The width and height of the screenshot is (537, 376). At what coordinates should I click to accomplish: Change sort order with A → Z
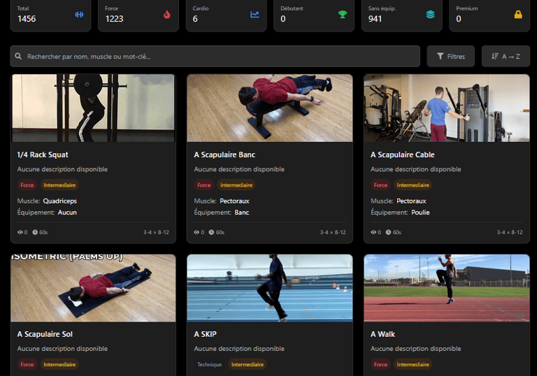(506, 56)
